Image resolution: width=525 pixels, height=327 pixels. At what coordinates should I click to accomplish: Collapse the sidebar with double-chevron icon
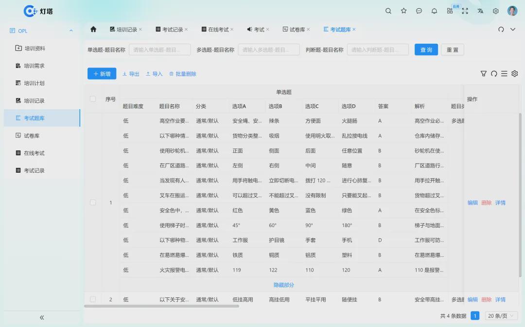pos(42,318)
